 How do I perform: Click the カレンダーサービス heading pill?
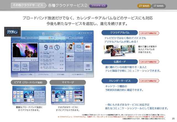click(x=119, y=81)
